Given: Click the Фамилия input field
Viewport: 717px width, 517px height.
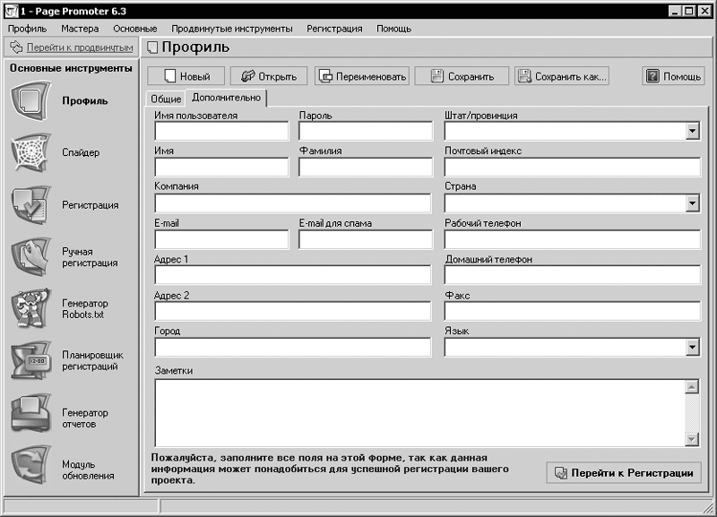Looking at the screenshot, I should tap(366, 168).
